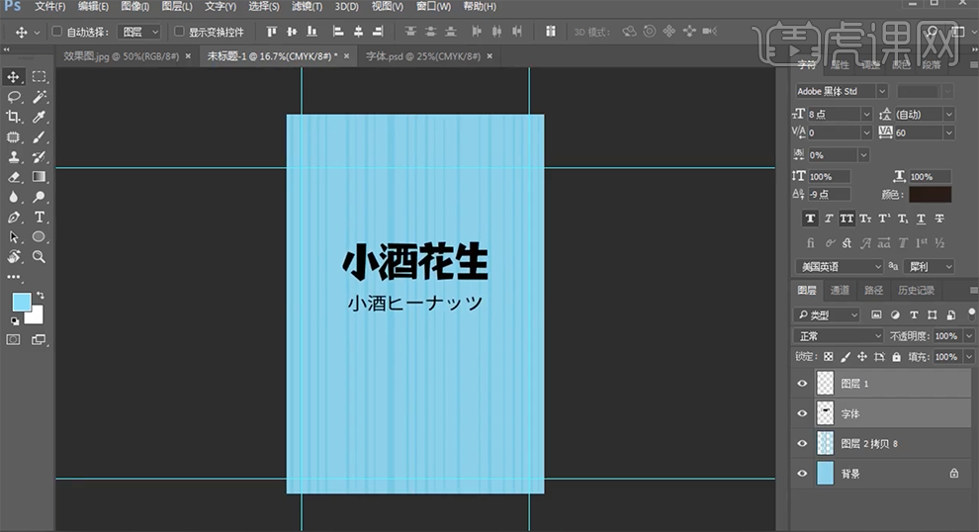Open the 正常 blend mode dropdown
This screenshot has height=532, width=979.
point(839,336)
